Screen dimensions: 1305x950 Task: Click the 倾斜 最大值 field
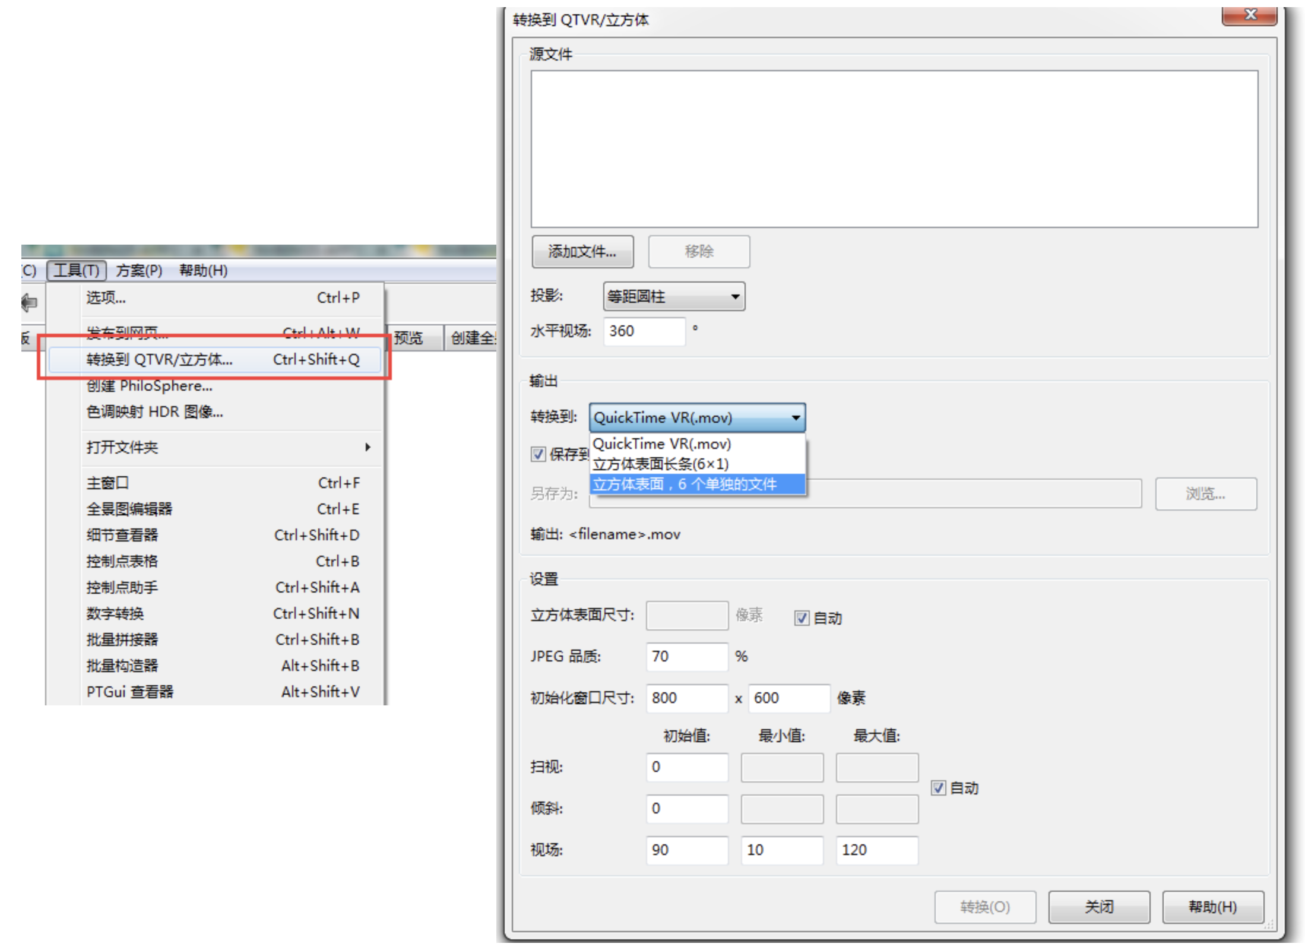coord(877,809)
